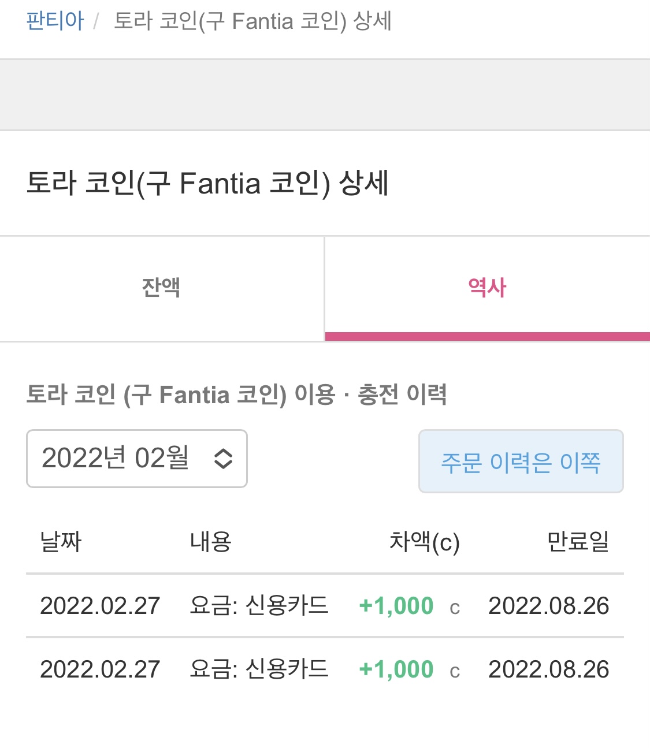This screenshot has height=748, width=650.
Task: Switch to the 잔액 tab
Action: click(x=162, y=288)
